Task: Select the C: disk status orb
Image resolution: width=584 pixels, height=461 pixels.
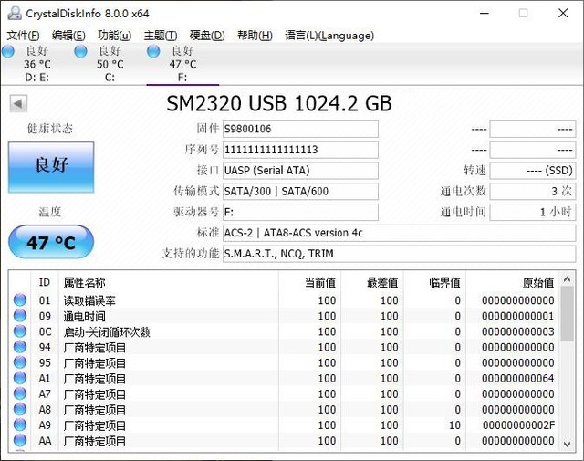Action: click(81, 51)
